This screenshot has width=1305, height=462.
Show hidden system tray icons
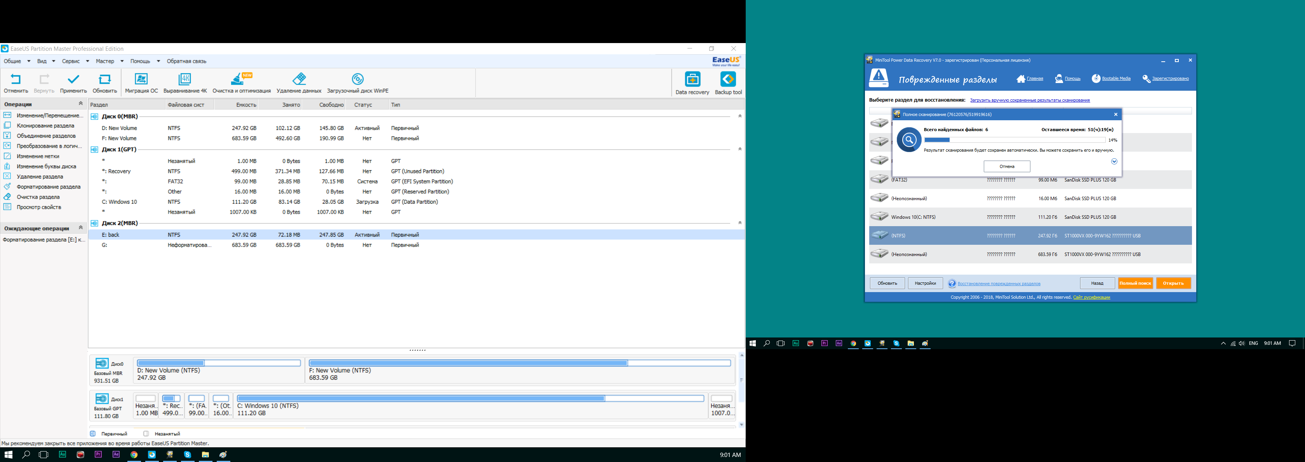pos(1223,343)
